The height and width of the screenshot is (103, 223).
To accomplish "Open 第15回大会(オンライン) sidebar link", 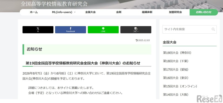I will point(180,86).
